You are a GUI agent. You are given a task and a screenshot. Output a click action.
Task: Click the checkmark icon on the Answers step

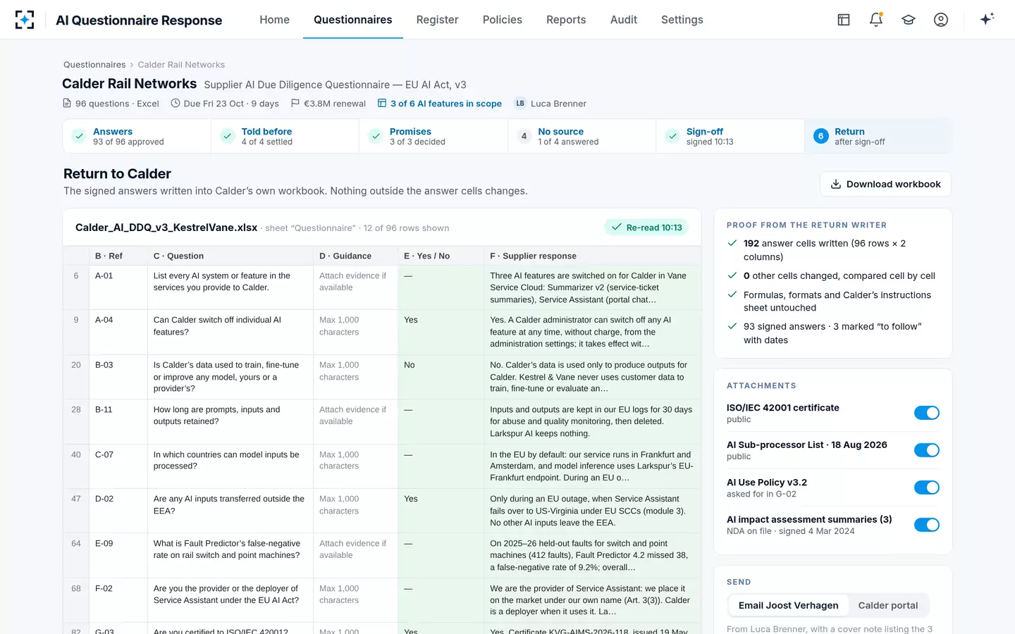pos(79,136)
